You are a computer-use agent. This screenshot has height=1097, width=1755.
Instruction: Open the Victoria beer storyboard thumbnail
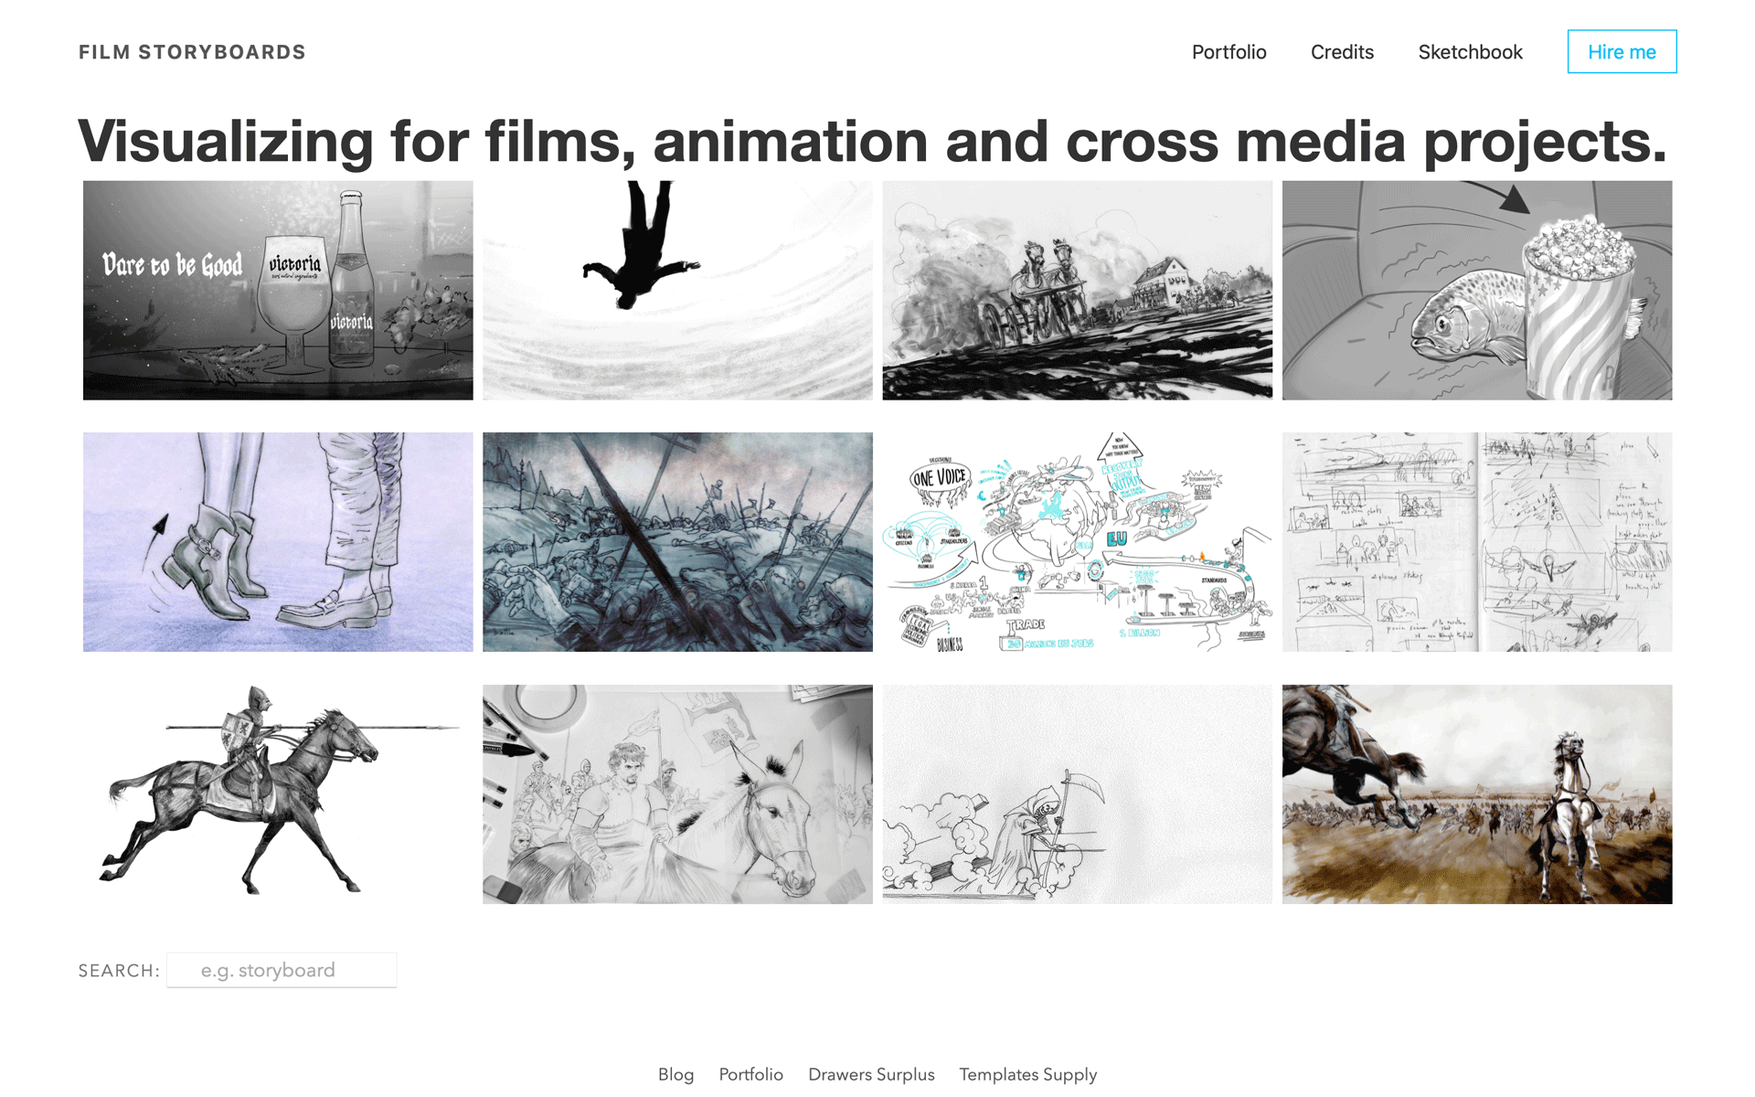pyautogui.click(x=278, y=290)
